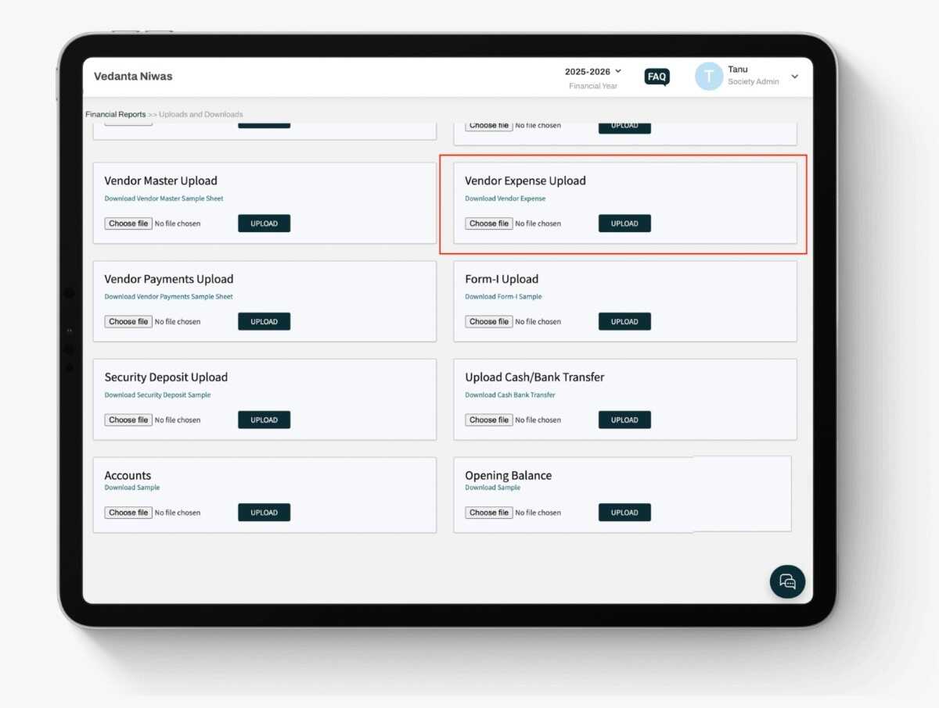939x708 pixels.
Task: Upload the Form-I file
Action: (x=624, y=321)
